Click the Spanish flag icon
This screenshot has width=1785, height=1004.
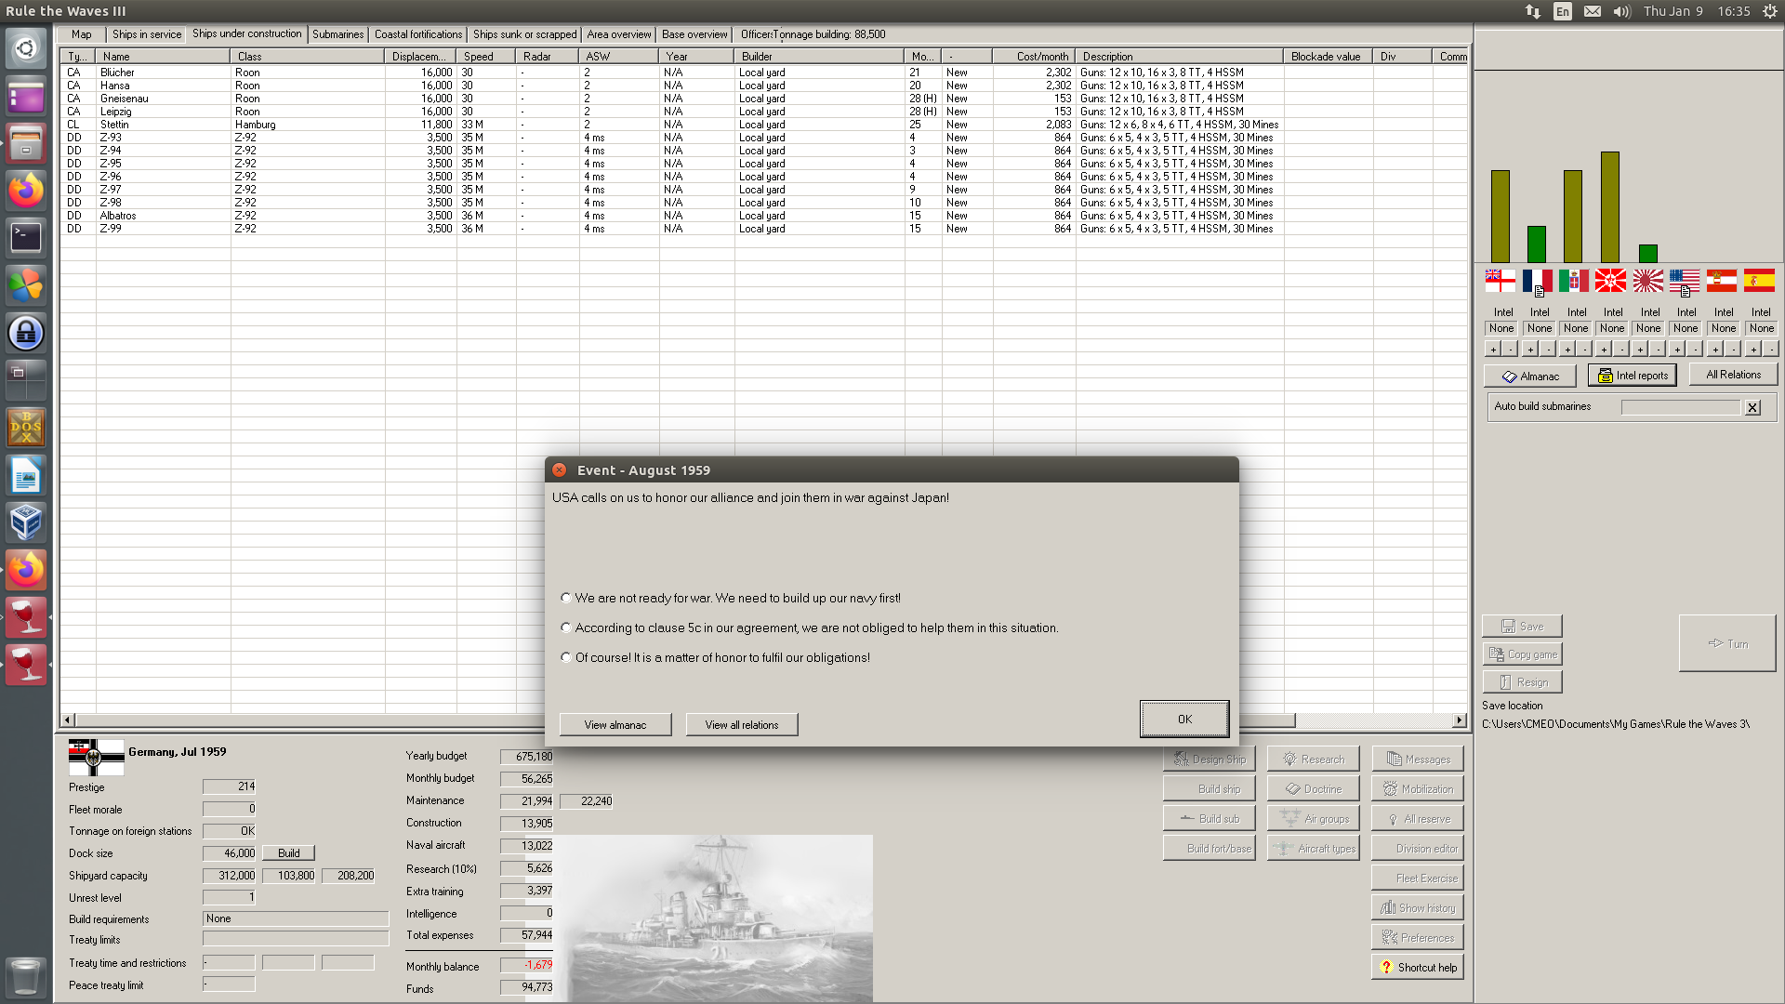[x=1759, y=280]
